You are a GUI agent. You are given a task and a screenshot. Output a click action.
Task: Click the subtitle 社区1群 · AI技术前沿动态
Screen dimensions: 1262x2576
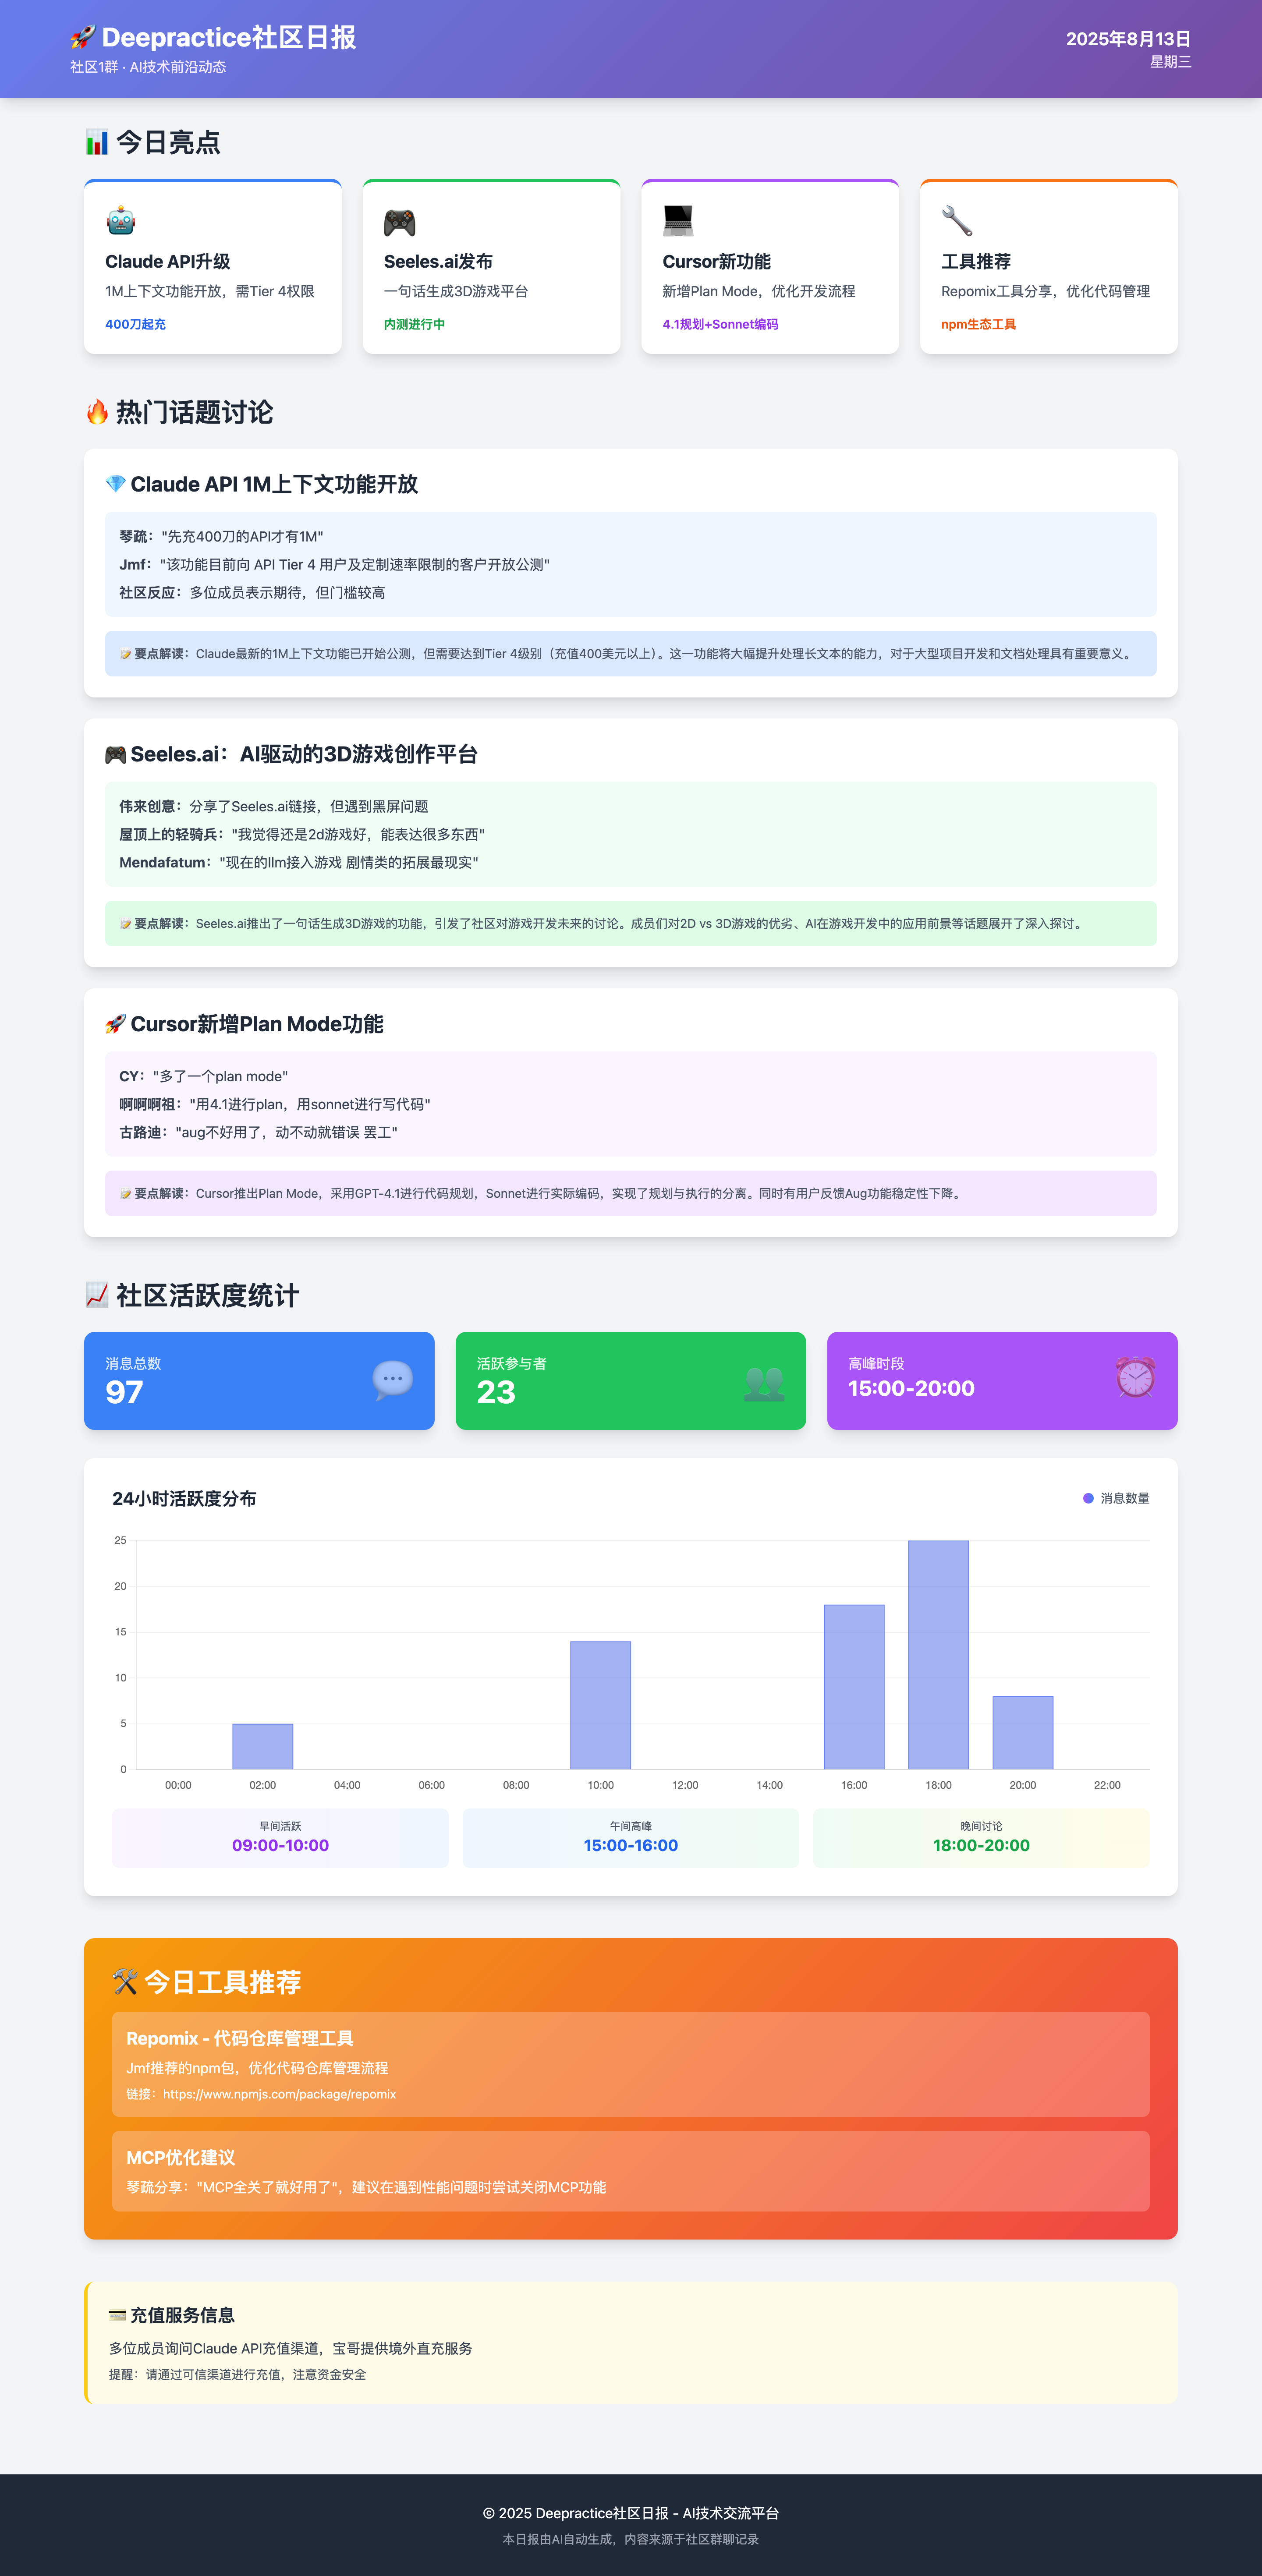(148, 67)
